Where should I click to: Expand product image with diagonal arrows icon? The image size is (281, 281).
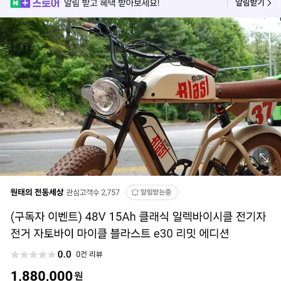[x=264, y=158]
